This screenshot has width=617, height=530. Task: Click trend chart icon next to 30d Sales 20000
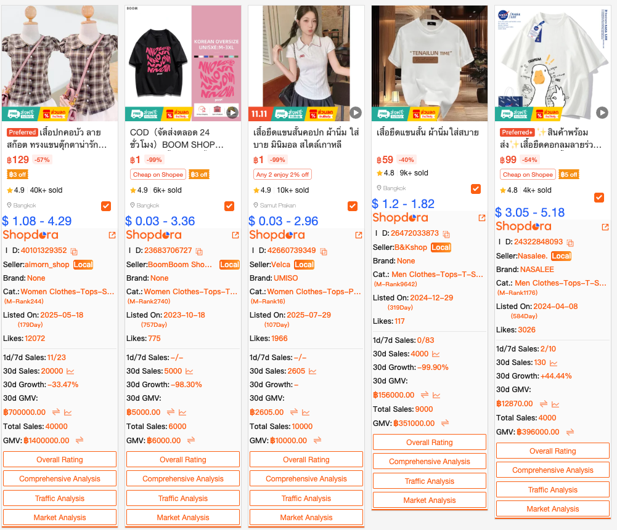tap(70, 371)
